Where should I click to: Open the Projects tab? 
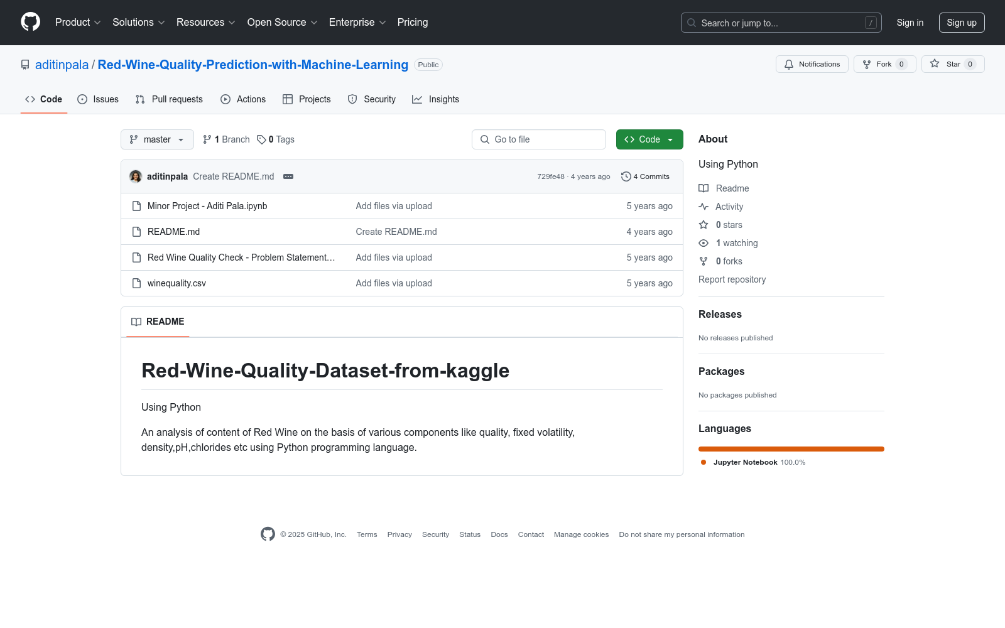(307, 99)
